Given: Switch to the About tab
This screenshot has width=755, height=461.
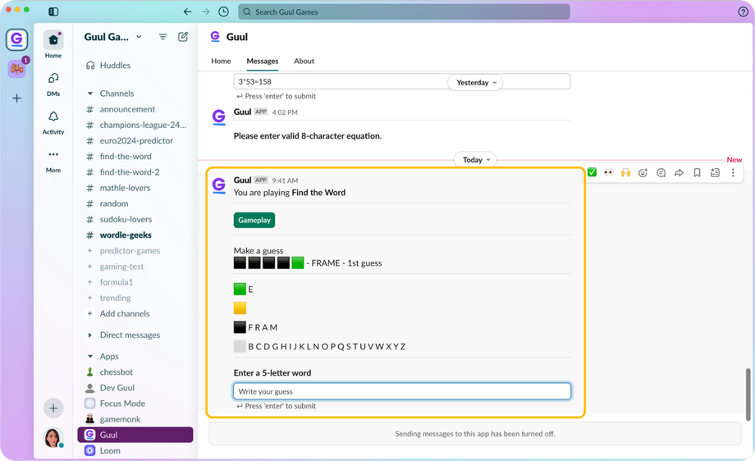Looking at the screenshot, I should pyautogui.click(x=304, y=62).
